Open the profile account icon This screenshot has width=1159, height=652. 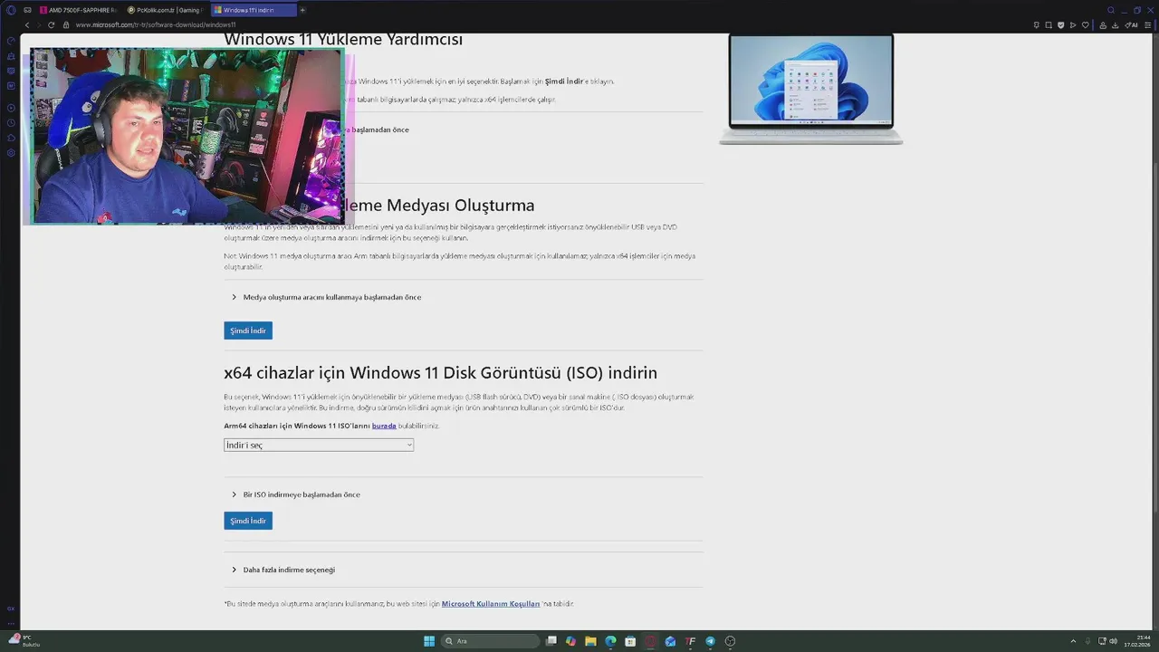pos(1103,25)
